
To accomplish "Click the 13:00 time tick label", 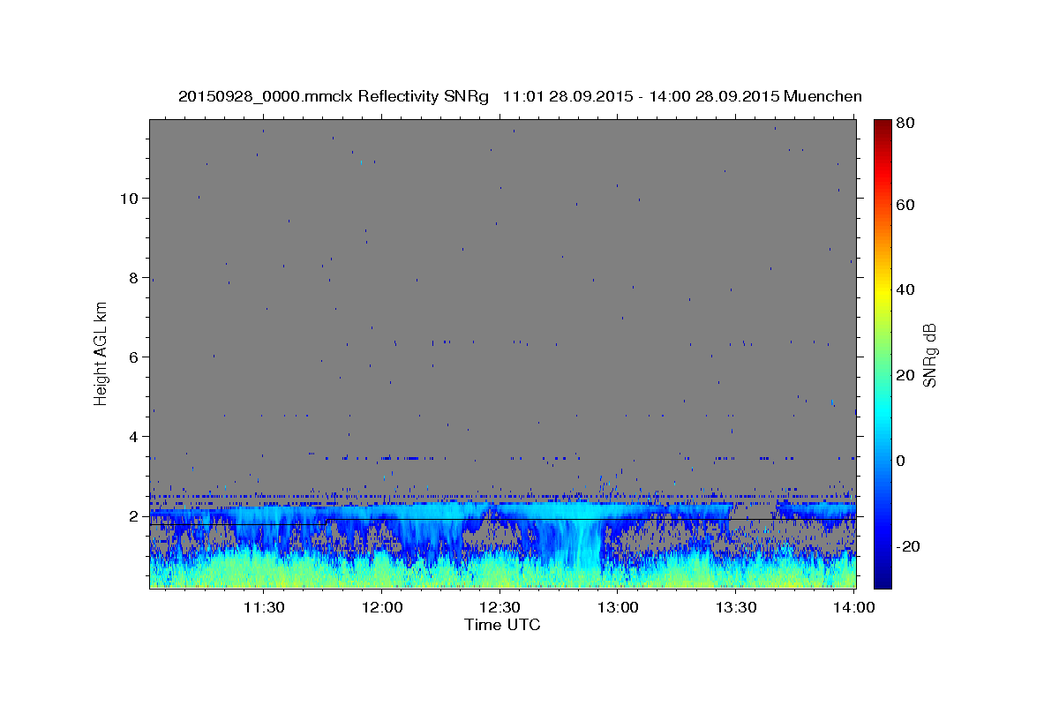I will click(x=617, y=607).
